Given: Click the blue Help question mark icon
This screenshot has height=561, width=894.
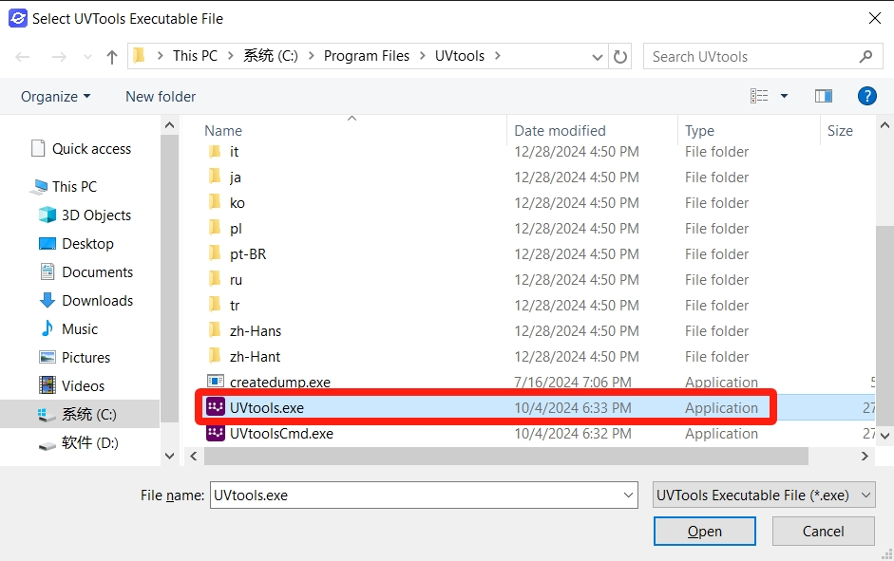Looking at the screenshot, I should coord(866,96).
